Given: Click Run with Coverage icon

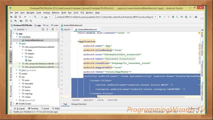Looking at the screenshot, I should [177, 17].
